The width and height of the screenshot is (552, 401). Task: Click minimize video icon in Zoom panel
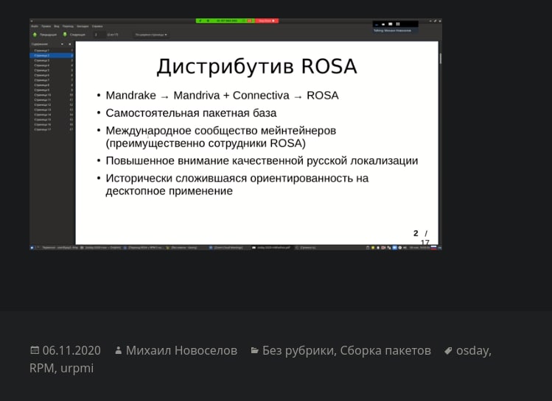coord(377,24)
